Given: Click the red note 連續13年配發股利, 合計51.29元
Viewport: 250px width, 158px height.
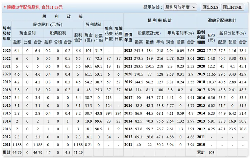Looking at the screenshot, I should pos(33,7).
